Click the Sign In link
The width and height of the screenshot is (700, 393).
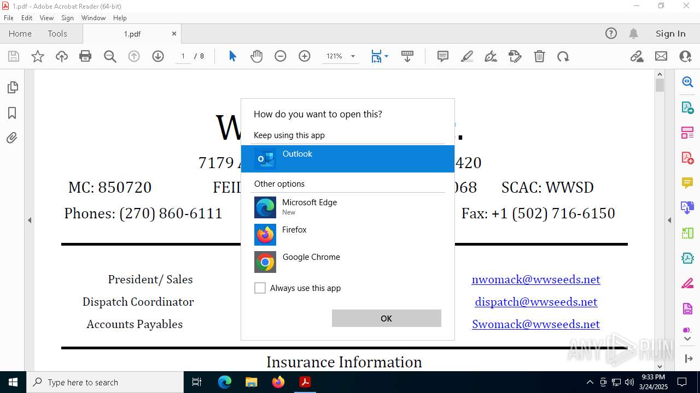pyautogui.click(x=670, y=33)
